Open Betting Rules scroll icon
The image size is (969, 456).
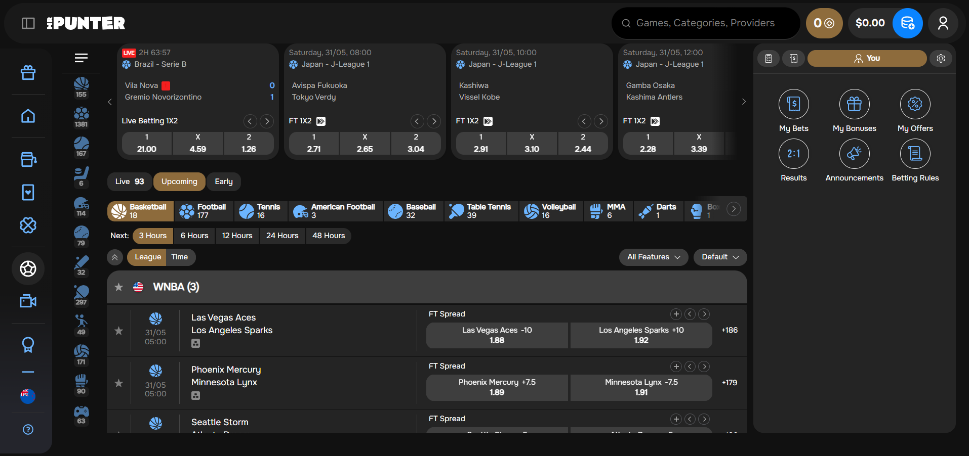point(915,154)
